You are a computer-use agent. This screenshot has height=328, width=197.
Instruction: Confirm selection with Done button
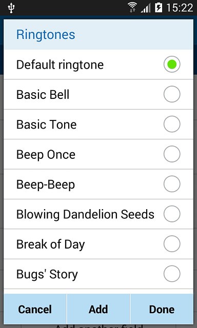click(x=162, y=310)
